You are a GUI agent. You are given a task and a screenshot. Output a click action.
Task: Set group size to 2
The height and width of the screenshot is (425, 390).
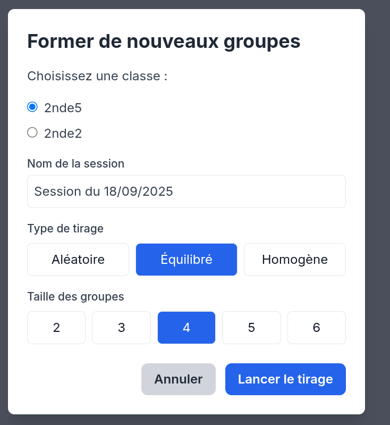coord(56,328)
